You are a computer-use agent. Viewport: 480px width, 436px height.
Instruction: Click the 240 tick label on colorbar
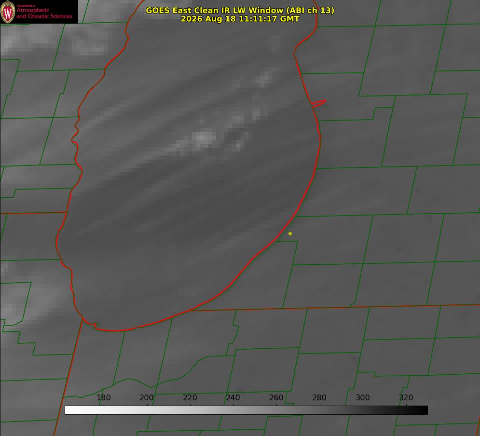coord(233,397)
